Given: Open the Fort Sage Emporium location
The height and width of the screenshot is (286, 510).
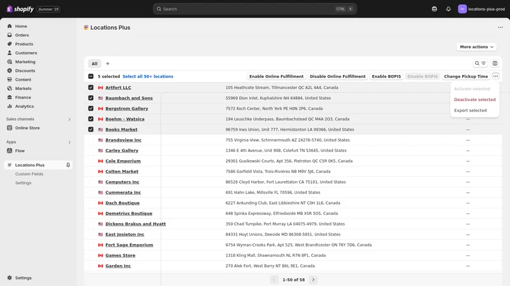Looking at the screenshot, I should point(129,245).
